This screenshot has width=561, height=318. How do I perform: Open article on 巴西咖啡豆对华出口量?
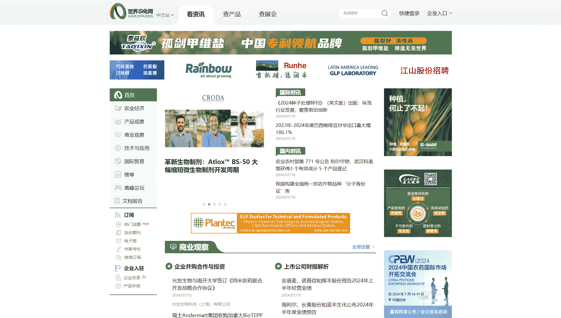[x=323, y=129]
